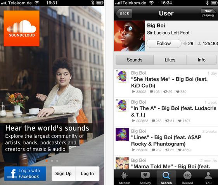Image resolution: width=218 pixels, height=185 pixels.
Task: Tap comment icon on In The A
Action: 153,121
